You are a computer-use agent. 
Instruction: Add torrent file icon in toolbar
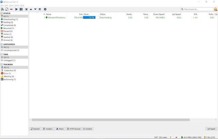point(7,9)
